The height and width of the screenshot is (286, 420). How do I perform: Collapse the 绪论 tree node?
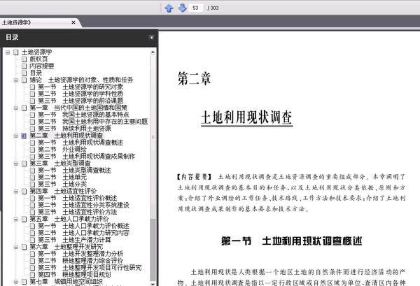[x=16, y=80]
